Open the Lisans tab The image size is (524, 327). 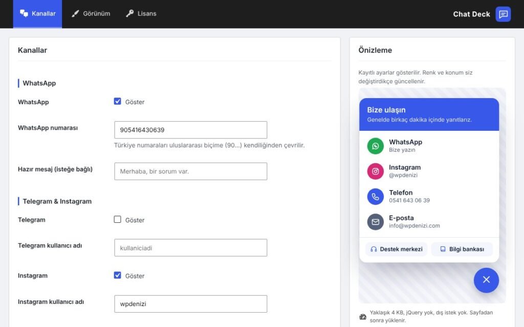[x=141, y=14]
